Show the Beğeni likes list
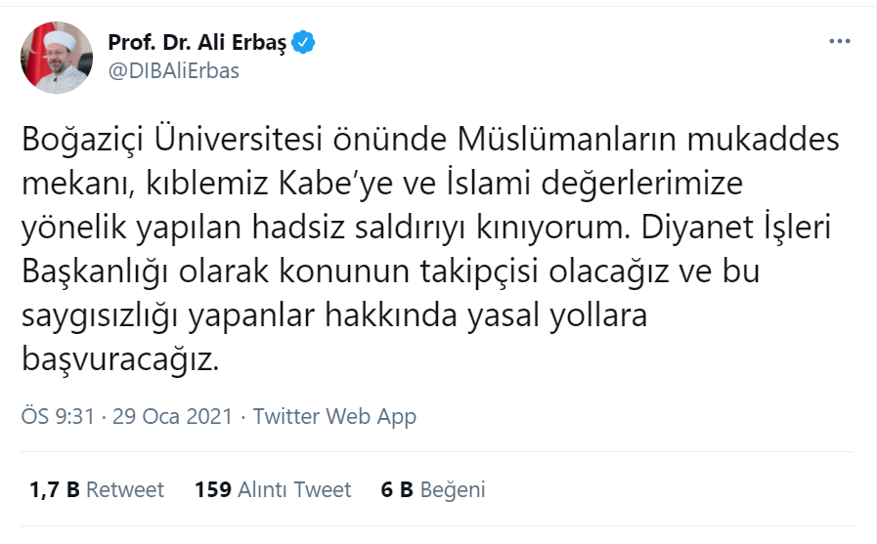 point(453,489)
